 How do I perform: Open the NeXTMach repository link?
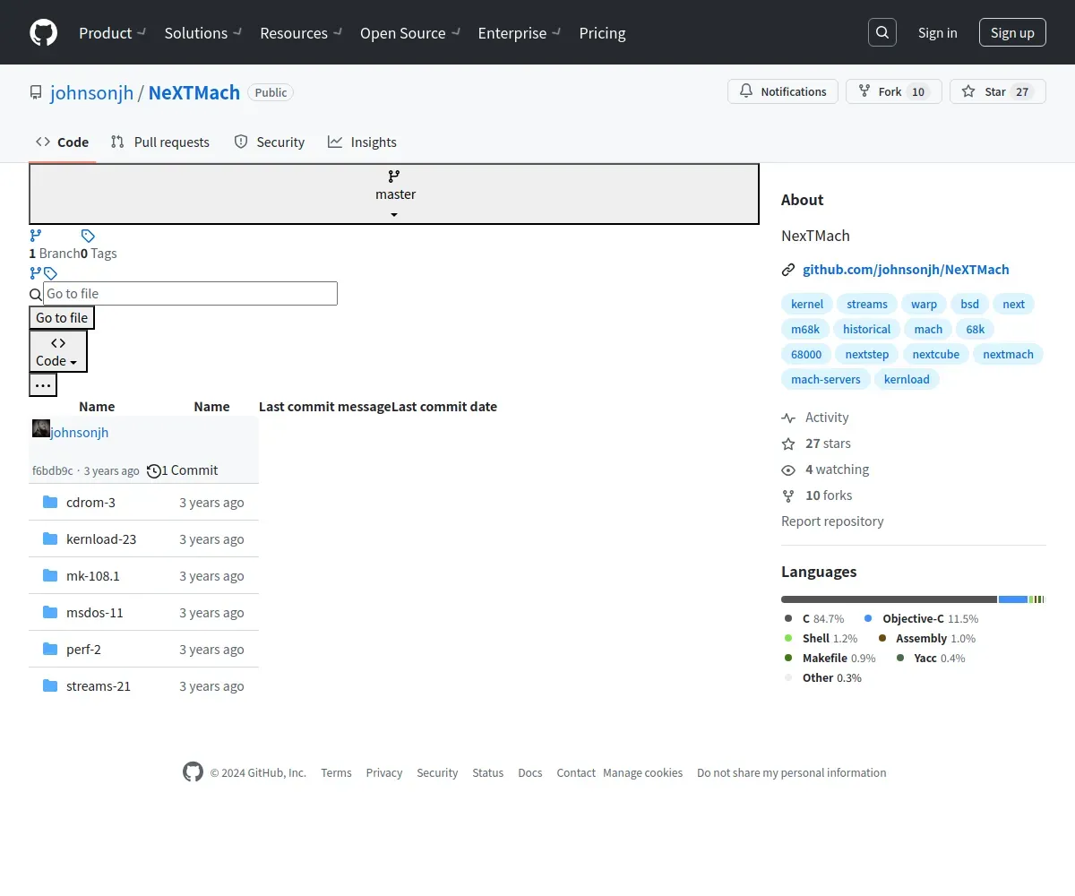click(194, 92)
